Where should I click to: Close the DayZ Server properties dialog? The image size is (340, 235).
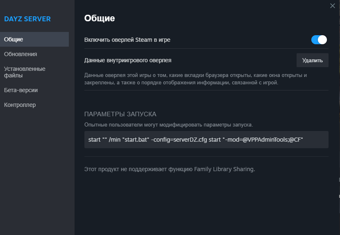332,6
